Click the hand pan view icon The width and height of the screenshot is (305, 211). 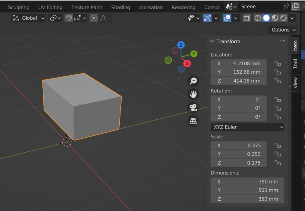coord(194,94)
